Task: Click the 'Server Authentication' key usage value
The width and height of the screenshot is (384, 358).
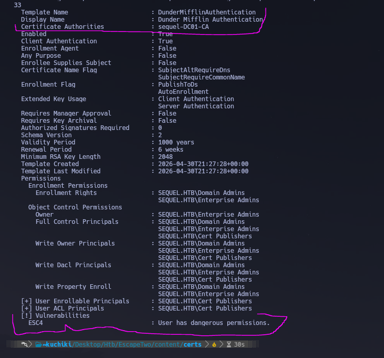Action: (x=196, y=106)
